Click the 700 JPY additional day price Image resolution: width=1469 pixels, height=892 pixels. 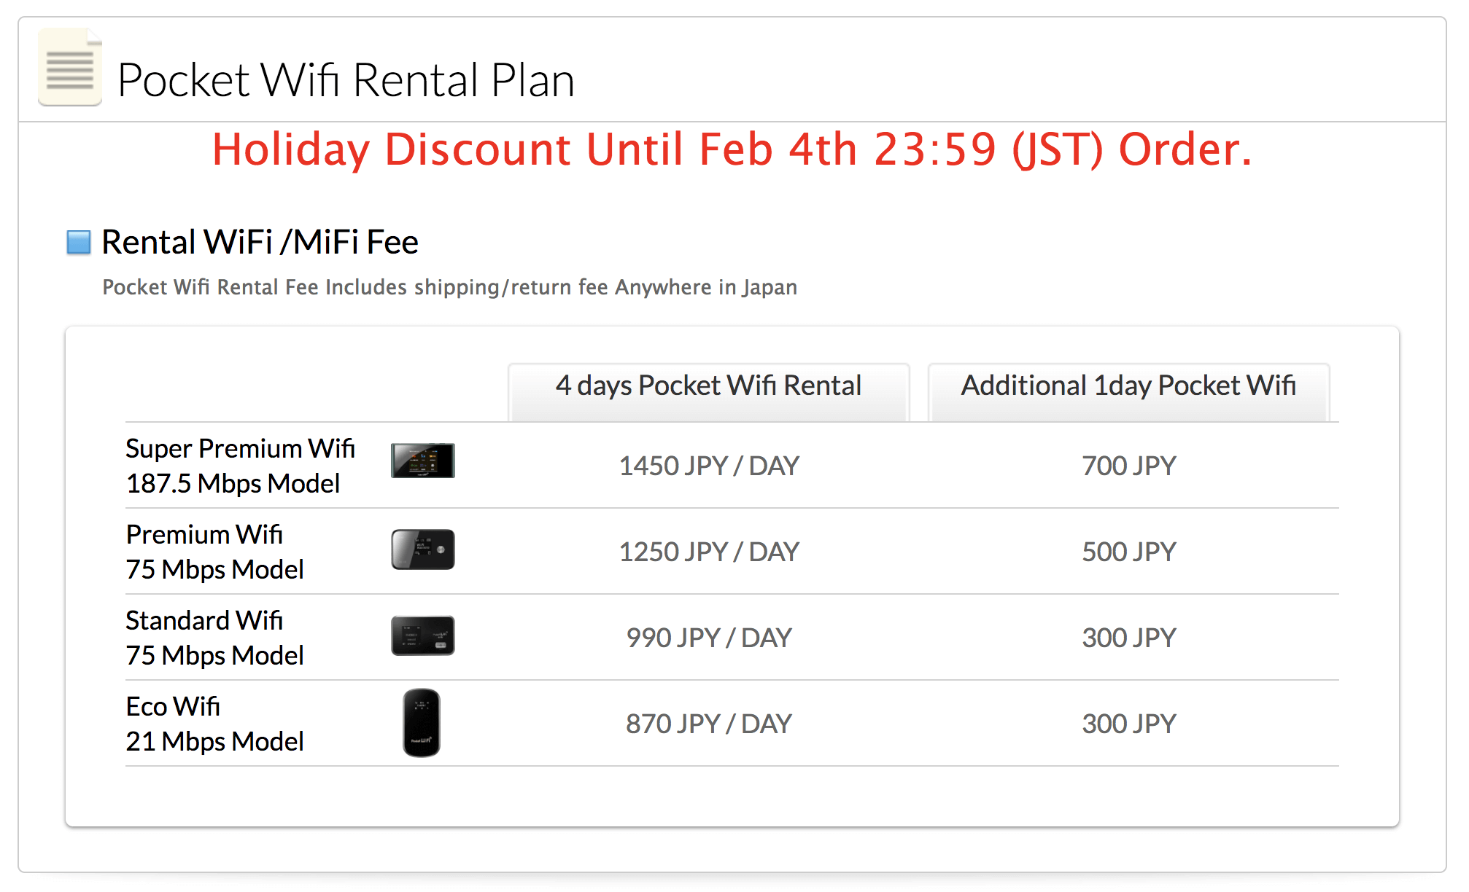click(x=1129, y=466)
